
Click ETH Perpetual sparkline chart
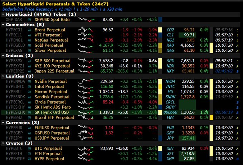pyautogui.click(x=86, y=154)
